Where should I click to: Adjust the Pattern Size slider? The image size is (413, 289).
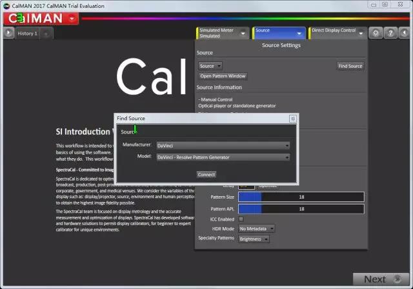[301, 197]
